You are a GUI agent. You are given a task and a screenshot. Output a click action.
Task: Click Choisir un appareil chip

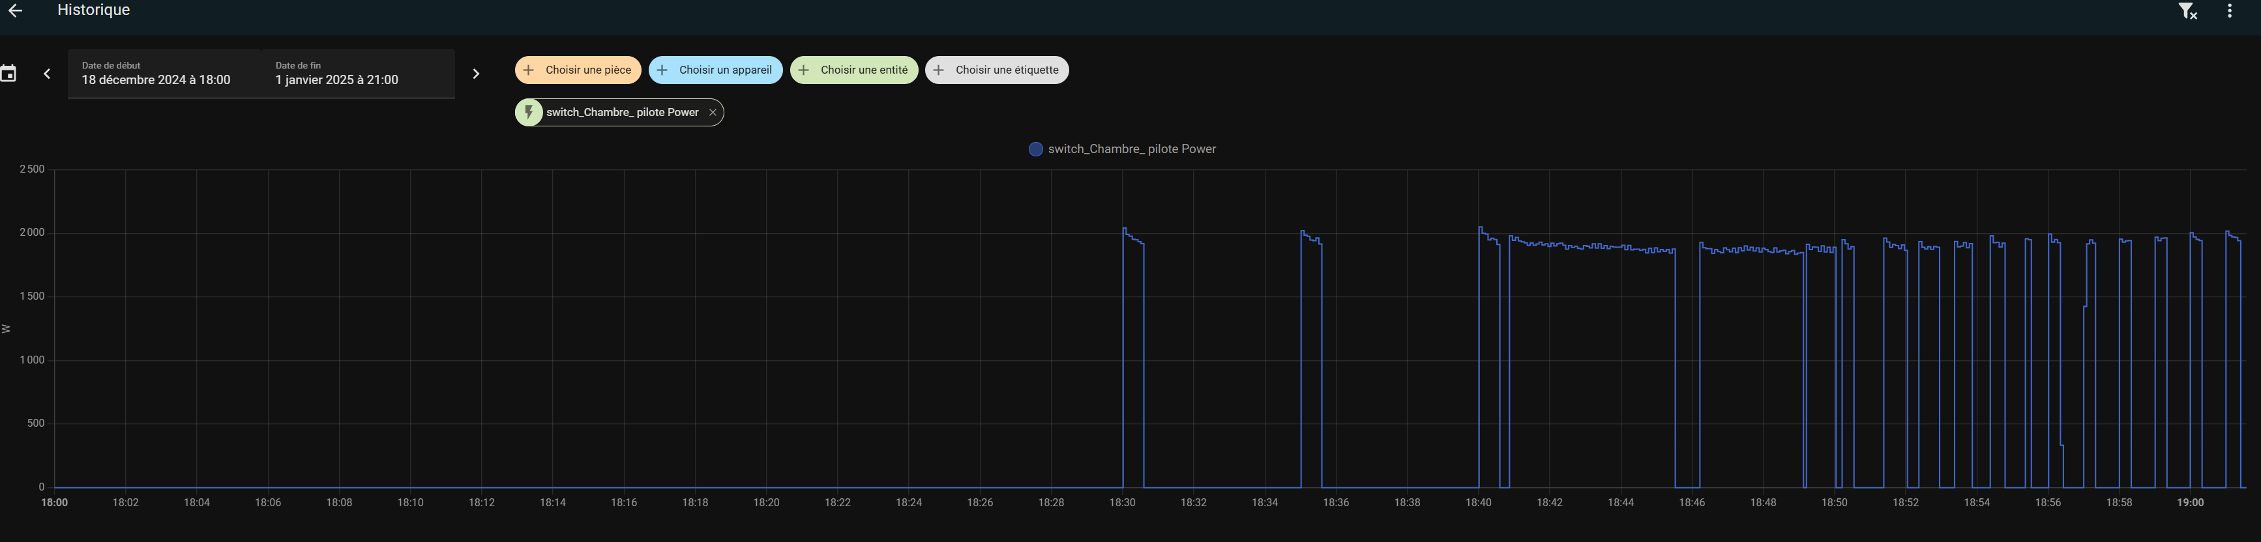(715, 70)
